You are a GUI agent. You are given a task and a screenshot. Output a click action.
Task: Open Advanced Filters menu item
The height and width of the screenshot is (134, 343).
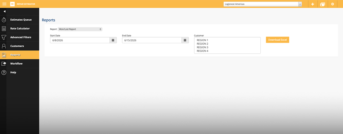[x=21, y=37]
